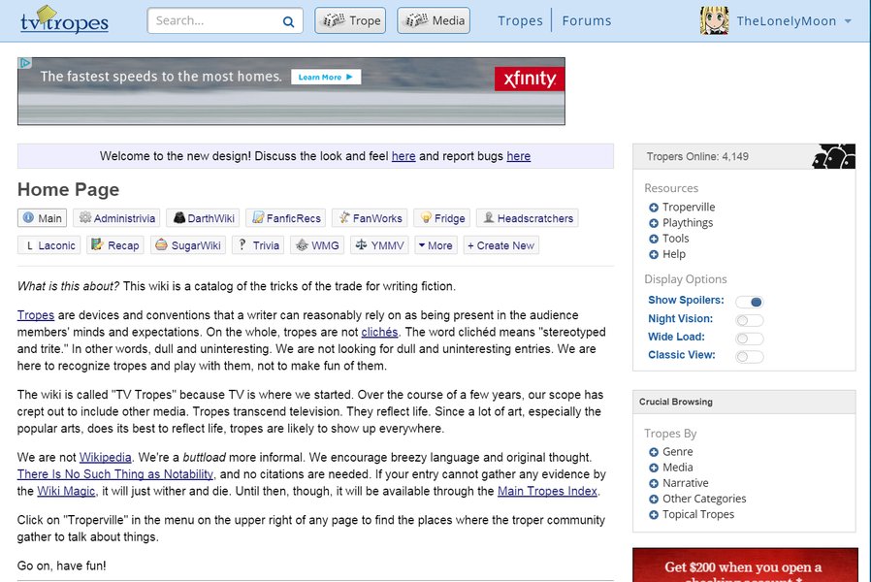Open the YMMV namespace tab

pos(380,245)
